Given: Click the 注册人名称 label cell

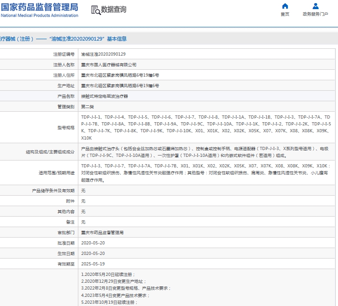Looking at the screenshot, I should click(64, 65).
